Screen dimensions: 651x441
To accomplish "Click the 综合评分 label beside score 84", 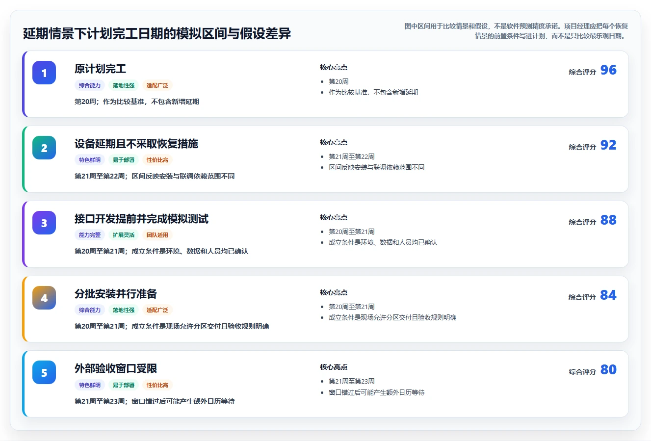I will click(x=582, y=297).
